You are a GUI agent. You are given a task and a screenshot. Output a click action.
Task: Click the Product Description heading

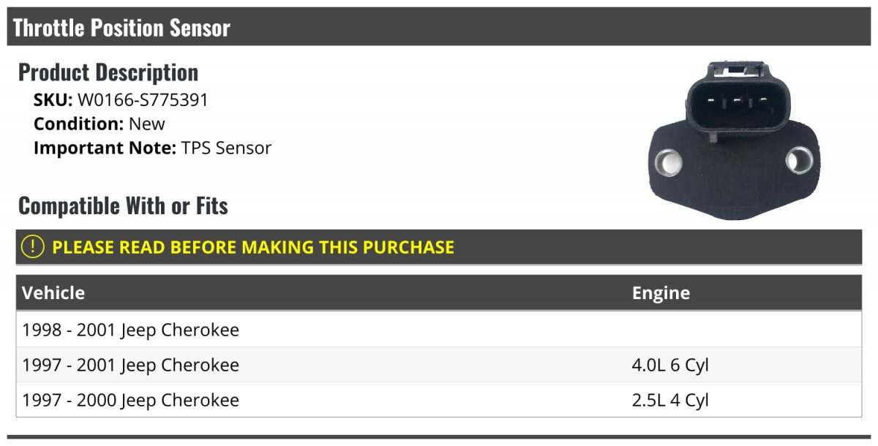(108, 72)
